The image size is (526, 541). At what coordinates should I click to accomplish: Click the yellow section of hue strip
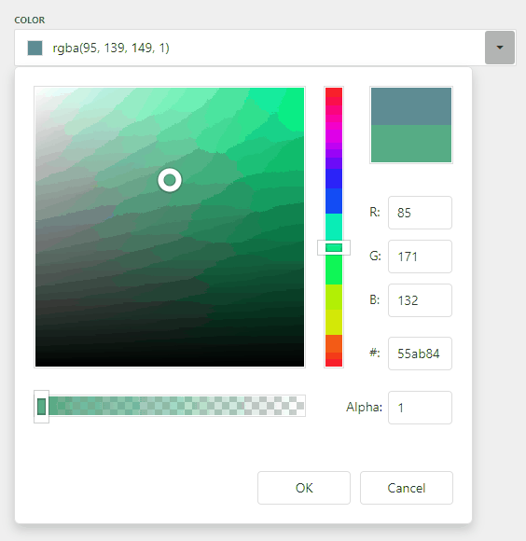334,322
